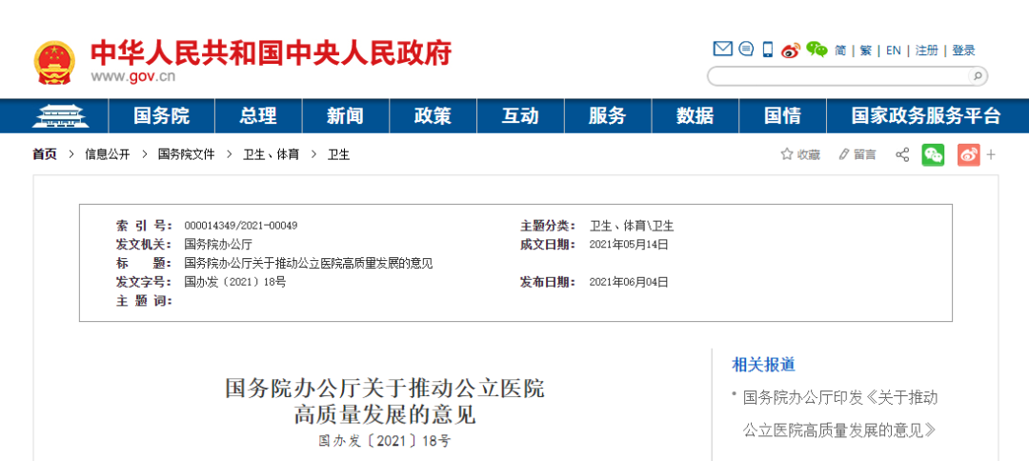
Task: Click 留言 to leave a message
Action: tap(857, 154)
